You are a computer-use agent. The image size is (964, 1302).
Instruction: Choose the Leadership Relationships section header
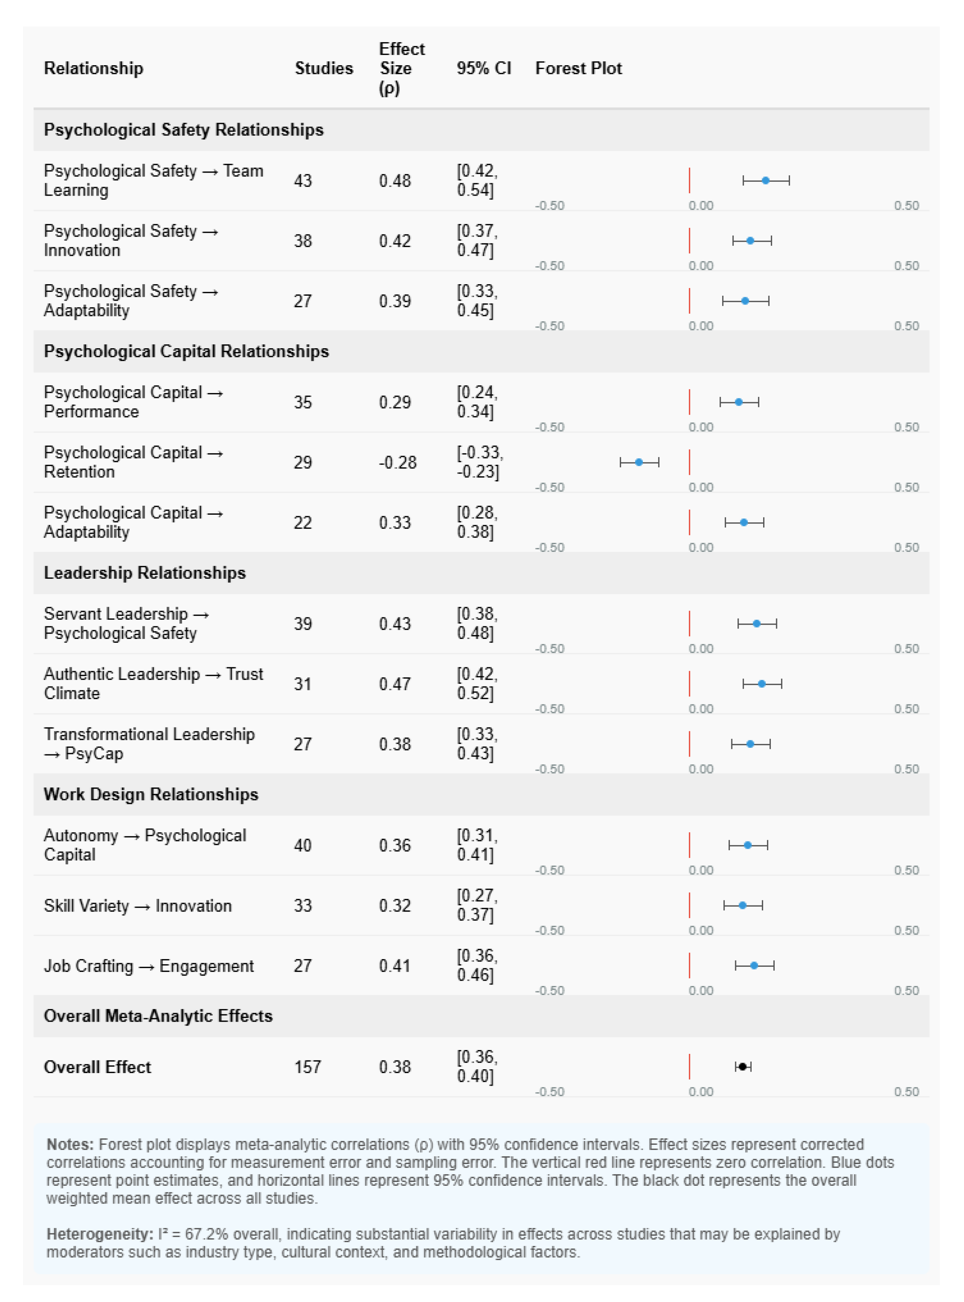(145, 573)
